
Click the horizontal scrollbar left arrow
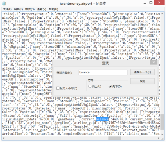(4, 138)
